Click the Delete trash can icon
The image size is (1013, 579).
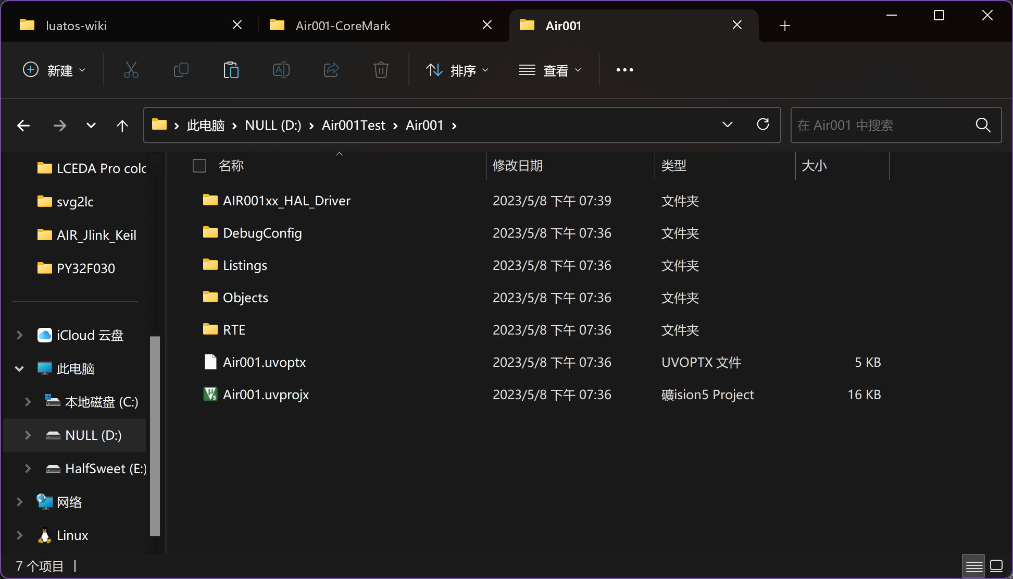point(381,70)
